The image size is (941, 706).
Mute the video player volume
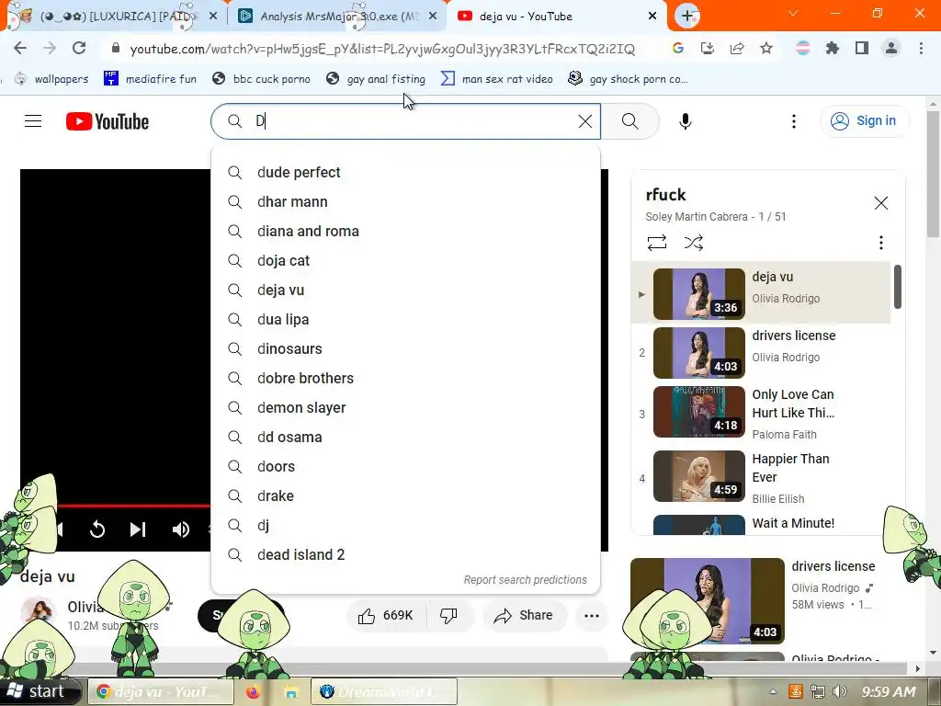pos(181,529)
